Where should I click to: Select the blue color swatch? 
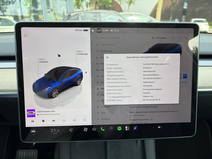pos(185,76)
